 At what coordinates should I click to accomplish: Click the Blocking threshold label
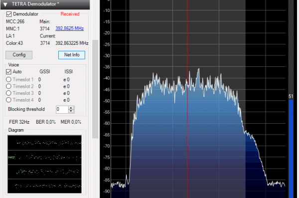[x=26, y=109]
